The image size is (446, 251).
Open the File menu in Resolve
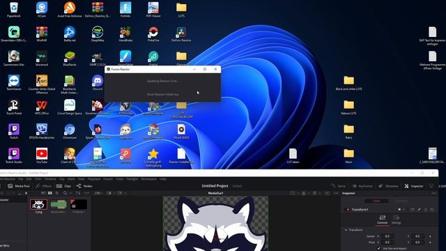(x=20, y=179)
